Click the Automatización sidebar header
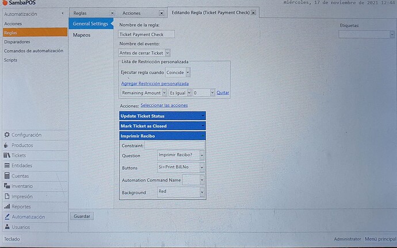 pyautogui.click(x=21, y=14)
